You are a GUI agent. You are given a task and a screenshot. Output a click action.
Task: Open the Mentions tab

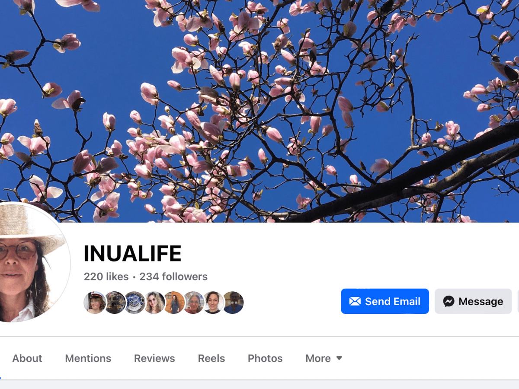tap(88, 358)
